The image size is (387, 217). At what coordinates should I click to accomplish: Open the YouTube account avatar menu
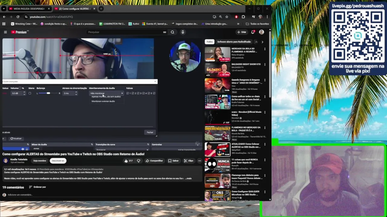[262, 32]
